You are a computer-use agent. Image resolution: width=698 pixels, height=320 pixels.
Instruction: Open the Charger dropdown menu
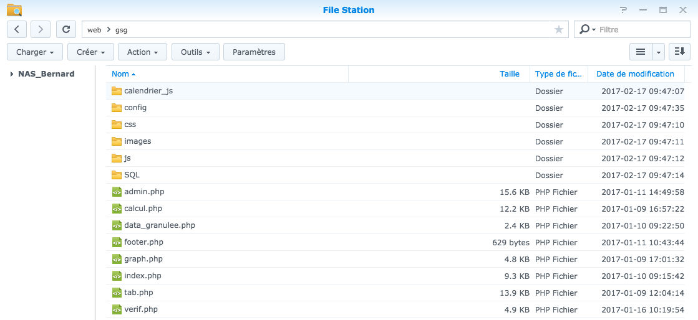35,52
